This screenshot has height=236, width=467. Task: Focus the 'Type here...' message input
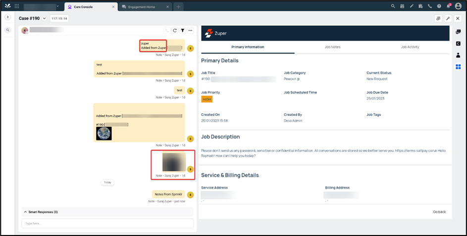pos(107,224)
